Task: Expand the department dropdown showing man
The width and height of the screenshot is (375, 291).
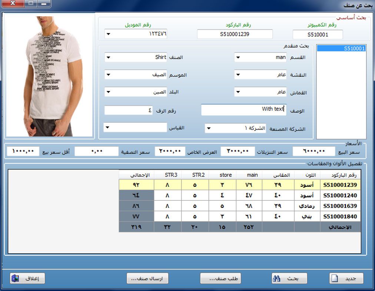Action: (x=238, y=58)
